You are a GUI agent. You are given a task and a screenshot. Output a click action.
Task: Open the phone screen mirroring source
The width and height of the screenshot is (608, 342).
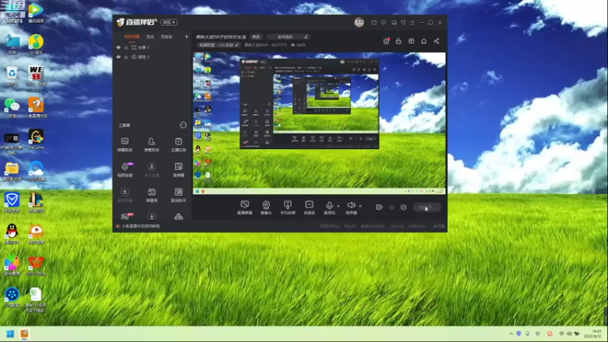tap(288, 207)
